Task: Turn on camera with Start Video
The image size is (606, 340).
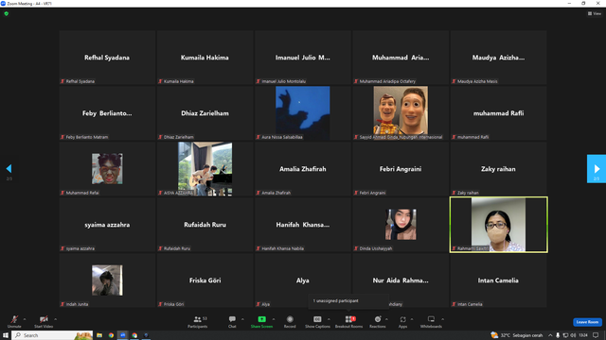Action: click(44, 322)
